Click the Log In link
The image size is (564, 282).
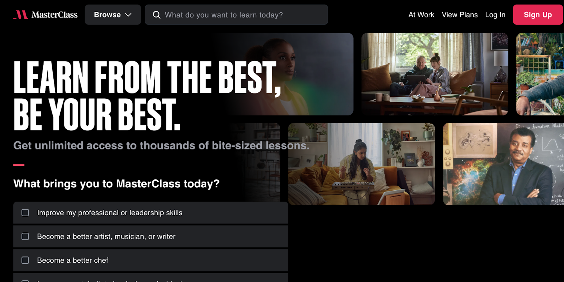click(495, 15)
